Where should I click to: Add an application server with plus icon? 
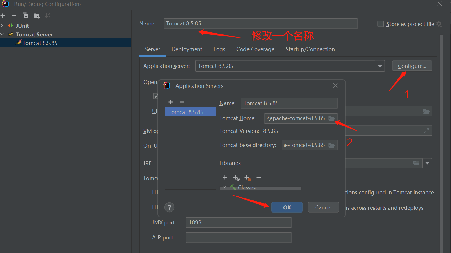point(171,102)
